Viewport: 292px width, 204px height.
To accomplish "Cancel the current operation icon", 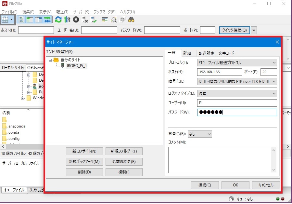I will [x=76, y=20].
